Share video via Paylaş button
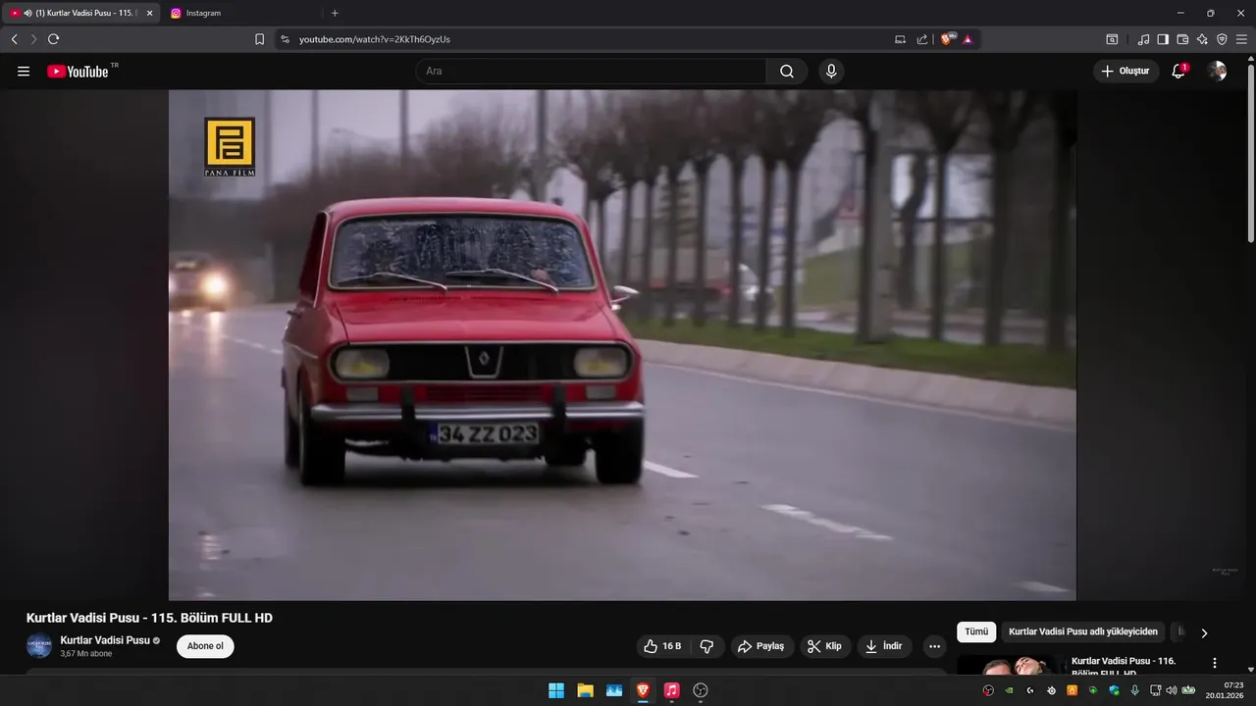This screenshot has width=1256, height=706. click(761, 646)
